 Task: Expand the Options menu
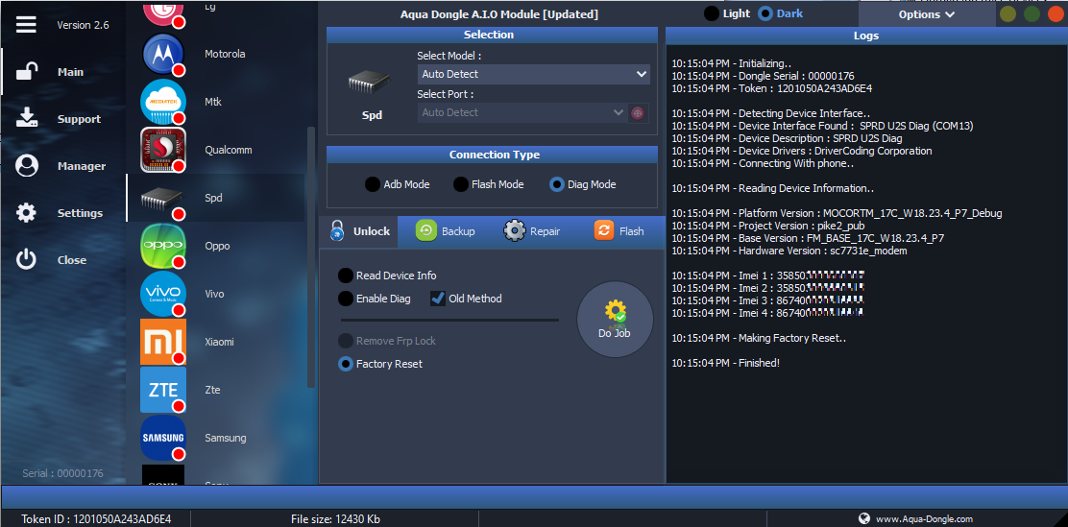click(926, 14)
